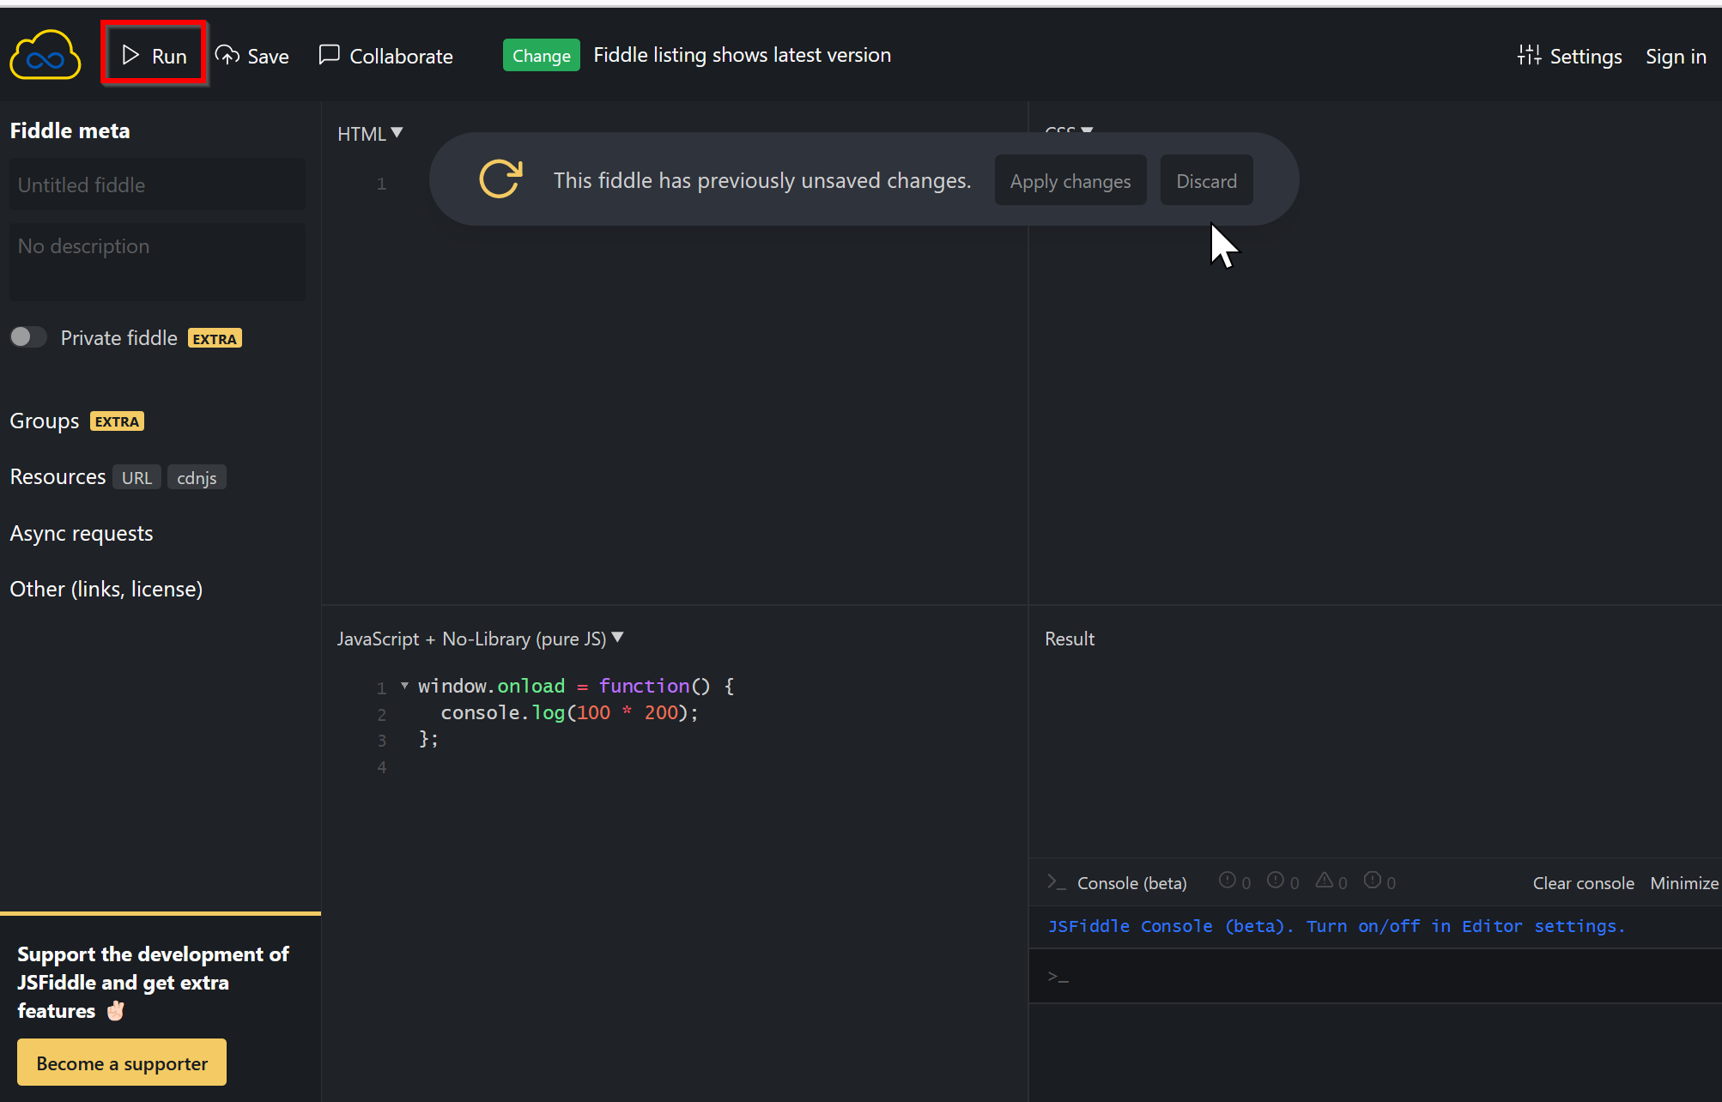The image size is (1722, 1102).
Task: Toggle the Private fiddle switch
Action: coord(28,337)
